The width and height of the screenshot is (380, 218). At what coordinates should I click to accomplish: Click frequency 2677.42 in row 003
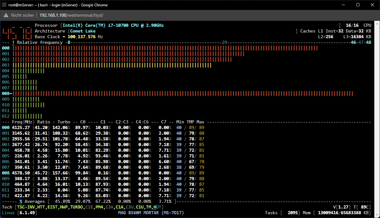pyautogui.click(x=21, y=144)
